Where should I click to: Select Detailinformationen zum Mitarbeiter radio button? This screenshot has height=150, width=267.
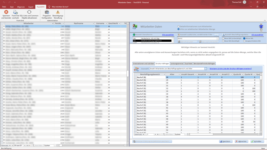179,26
